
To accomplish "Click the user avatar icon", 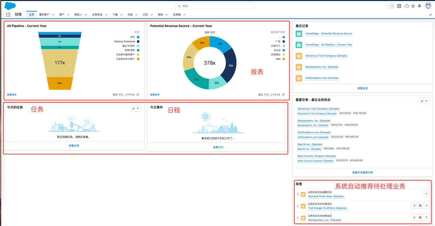I will (x=428, y=6).
